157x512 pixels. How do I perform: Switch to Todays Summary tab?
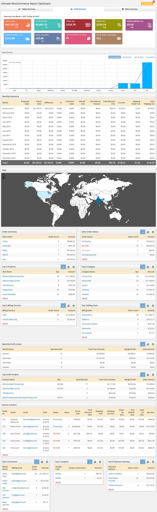coord(27,9)
